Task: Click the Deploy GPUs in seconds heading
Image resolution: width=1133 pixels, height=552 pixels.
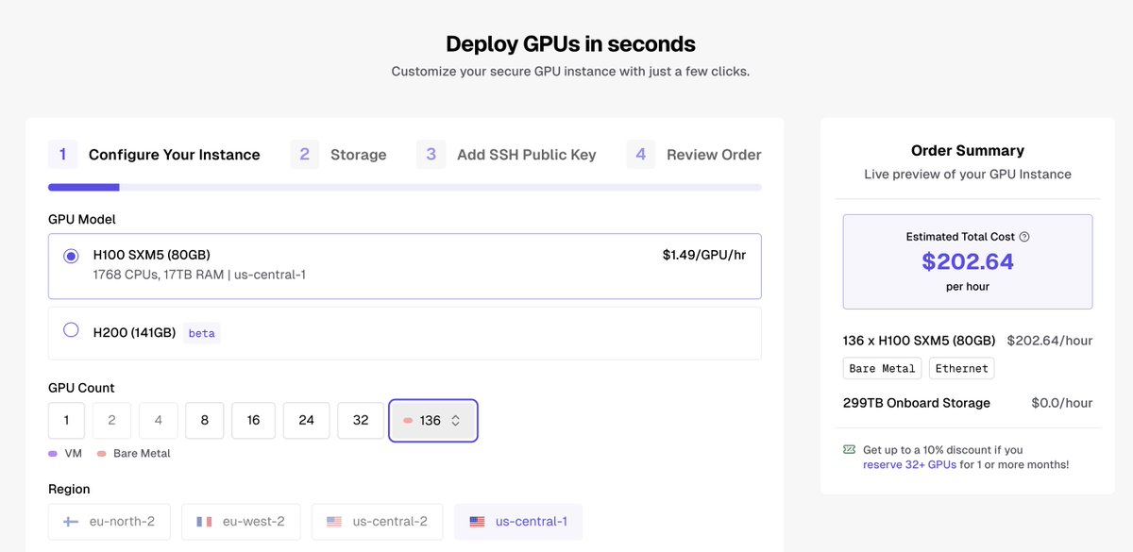Action: pos(570,44)
